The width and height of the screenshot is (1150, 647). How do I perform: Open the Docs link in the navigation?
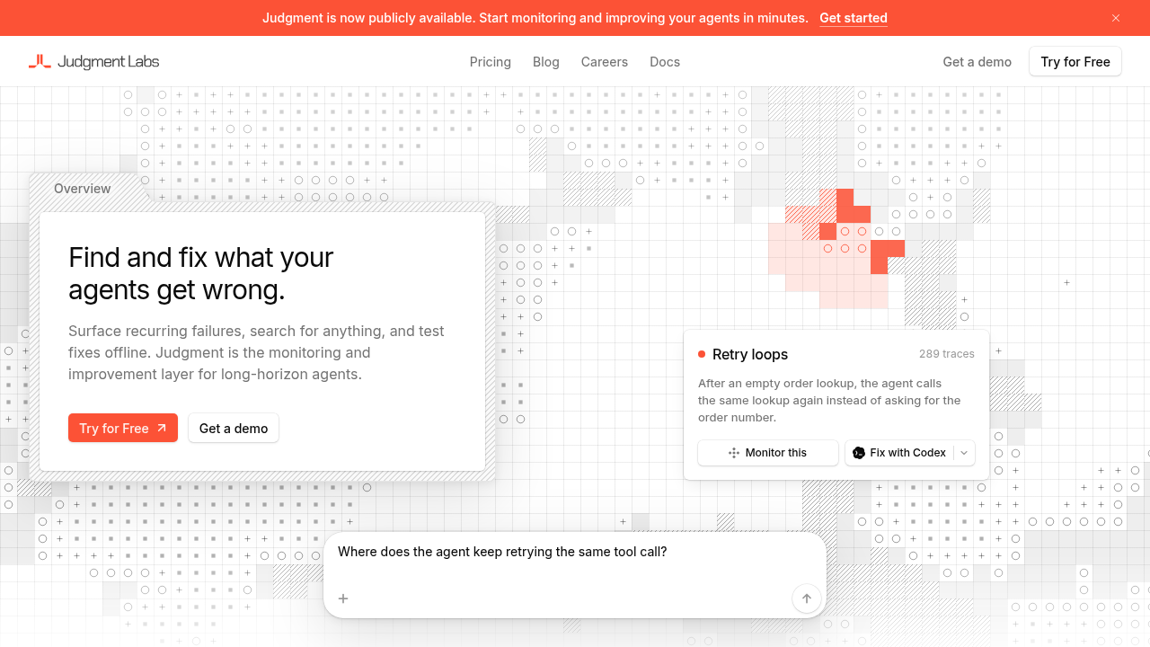click(x=665, y=62)
